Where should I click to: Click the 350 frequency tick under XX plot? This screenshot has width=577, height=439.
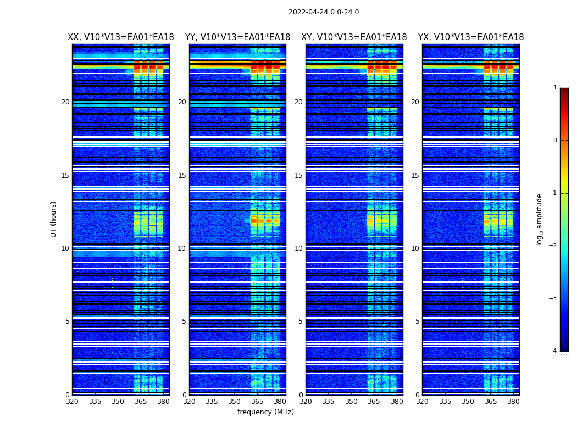[x=118, y=402]
